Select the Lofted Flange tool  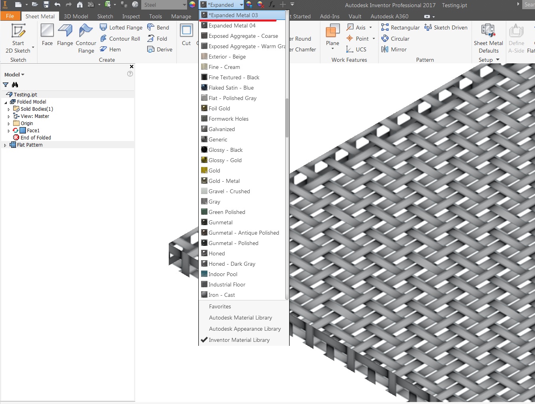[121, 27]
